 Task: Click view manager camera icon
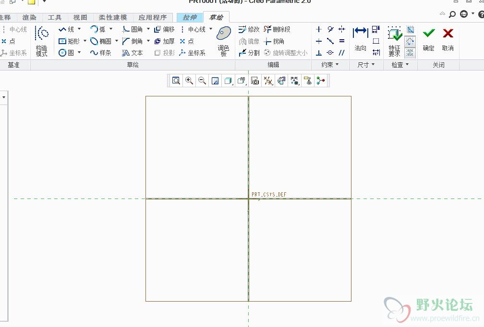[x=254, y=81]
